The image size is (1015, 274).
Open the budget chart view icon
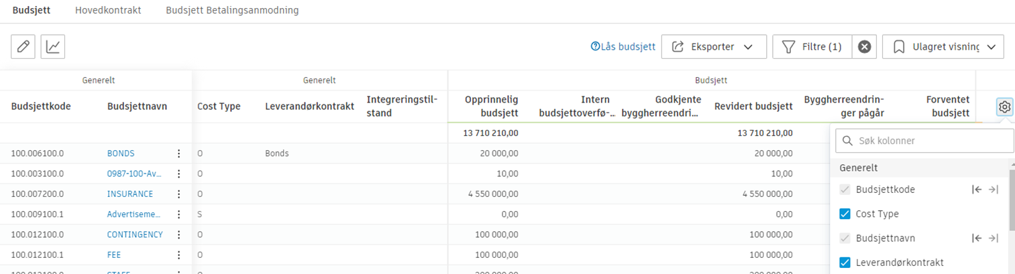pyautogui.click(x=53, y=47)
